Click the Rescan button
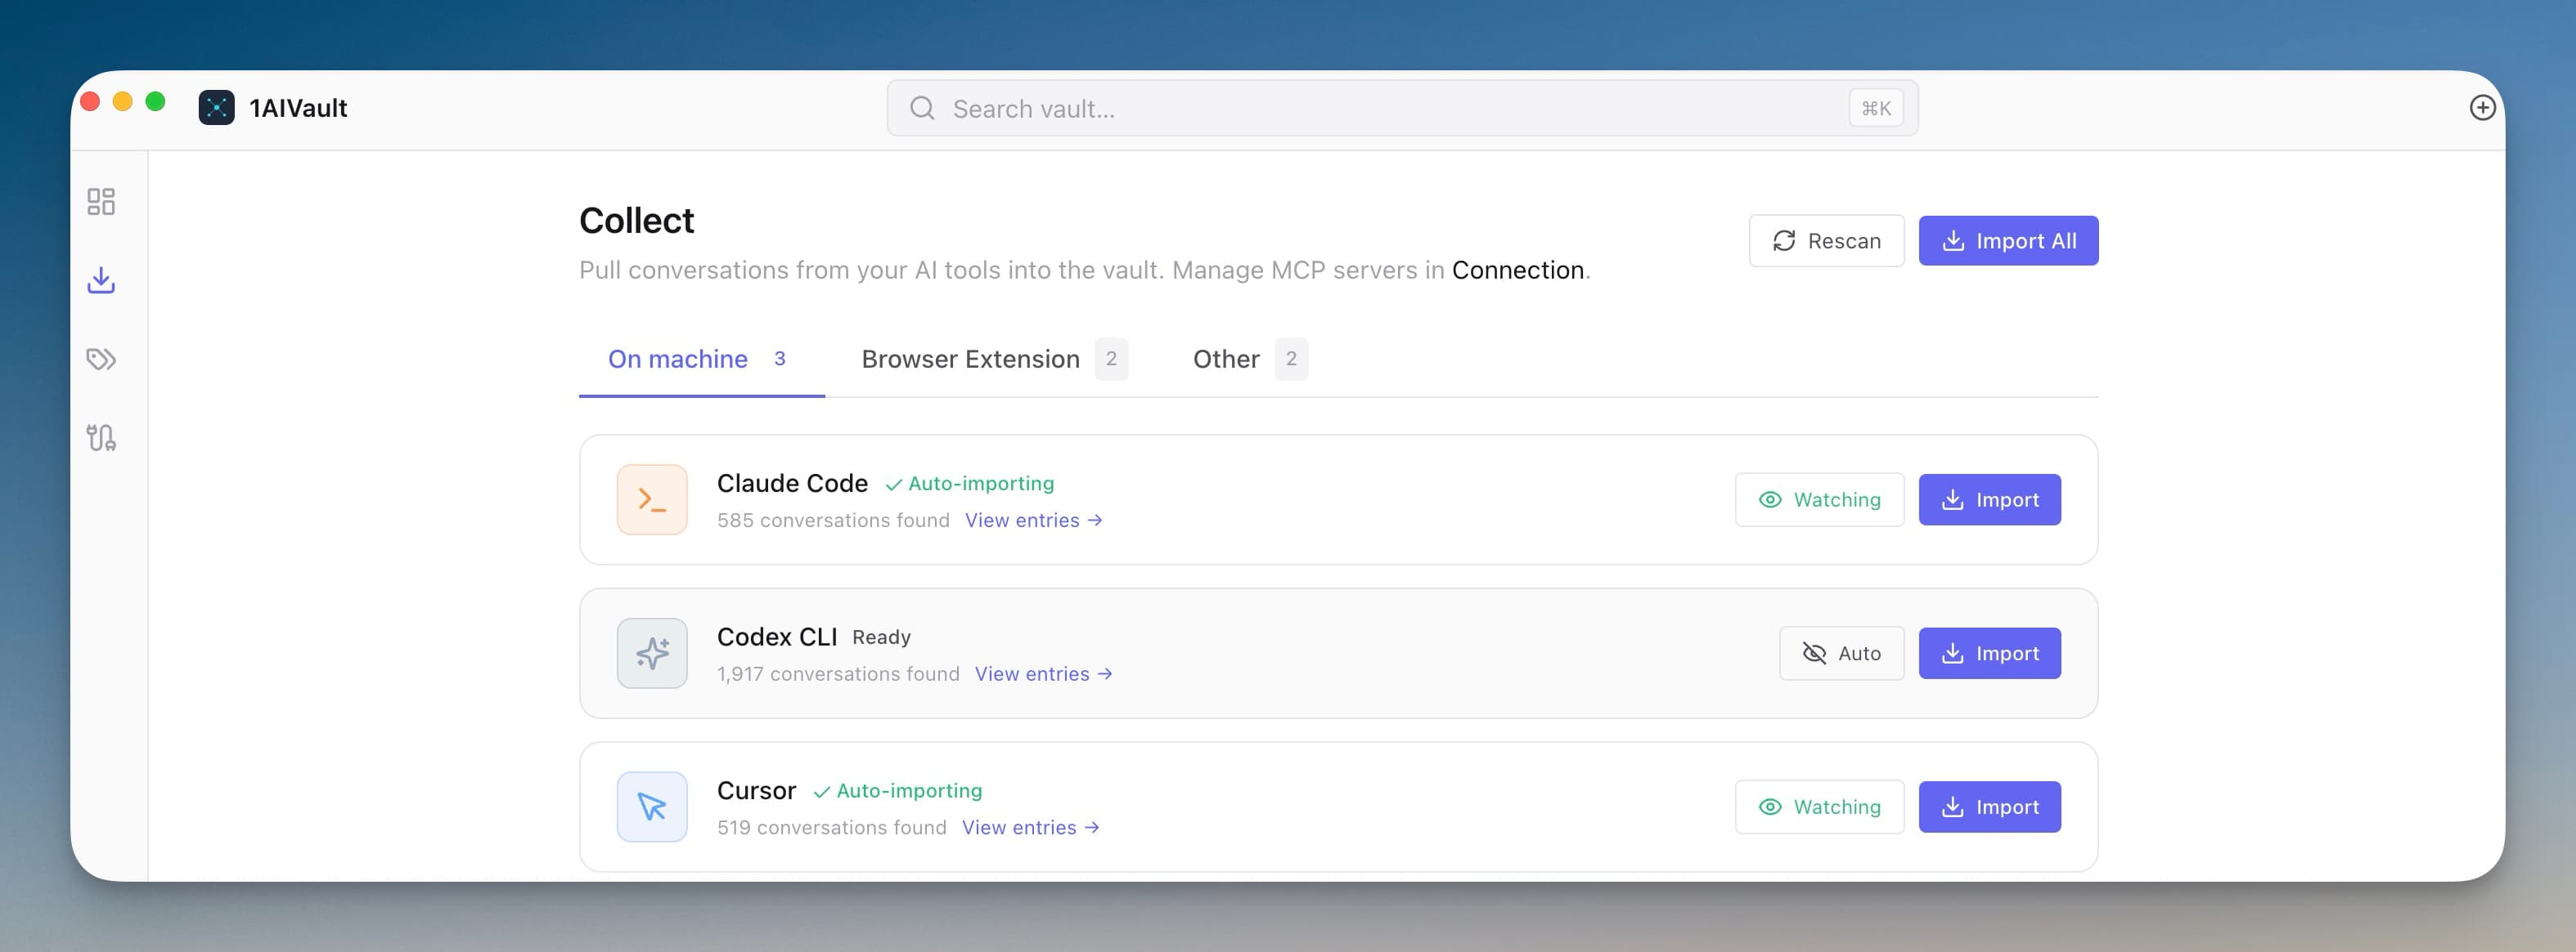The height and width of the screenshot is (952, 2576). click(1826, 241)
